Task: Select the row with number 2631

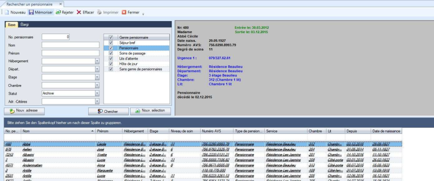Action: tap(203, 176)
